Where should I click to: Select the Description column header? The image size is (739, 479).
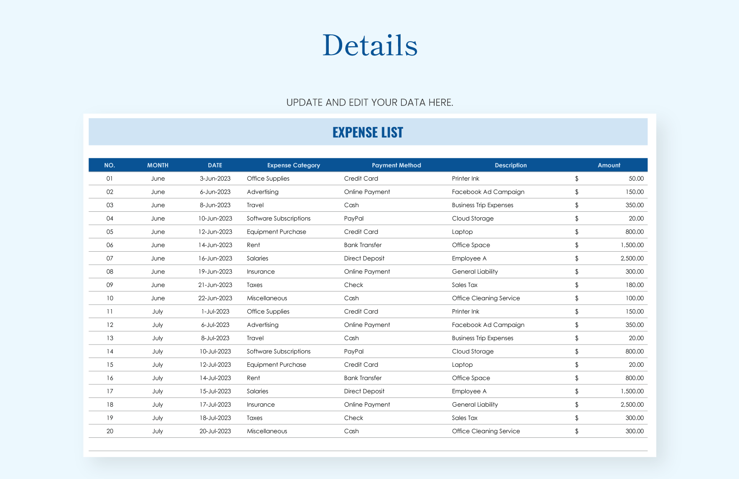click(x=511, y=165)
